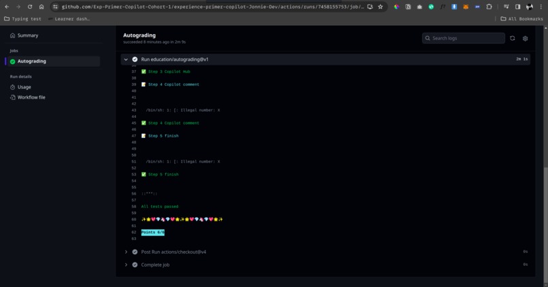Click the green Step 4 Copilot comment line
Viewport: 548px width, 287px height.
173,123
